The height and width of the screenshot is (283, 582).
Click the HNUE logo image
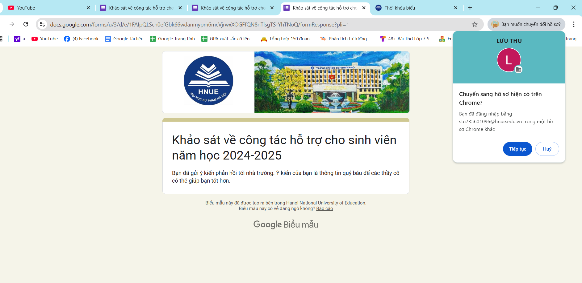tap(208, 81)
